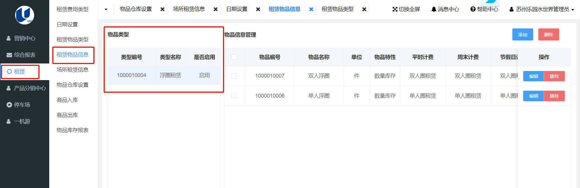Check the box for item 1000010007
580x188 pixels.
tap(234, 76)
